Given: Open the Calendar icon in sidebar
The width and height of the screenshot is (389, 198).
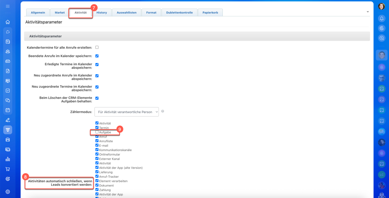Looking at the screenshot, I should (8, 110).
